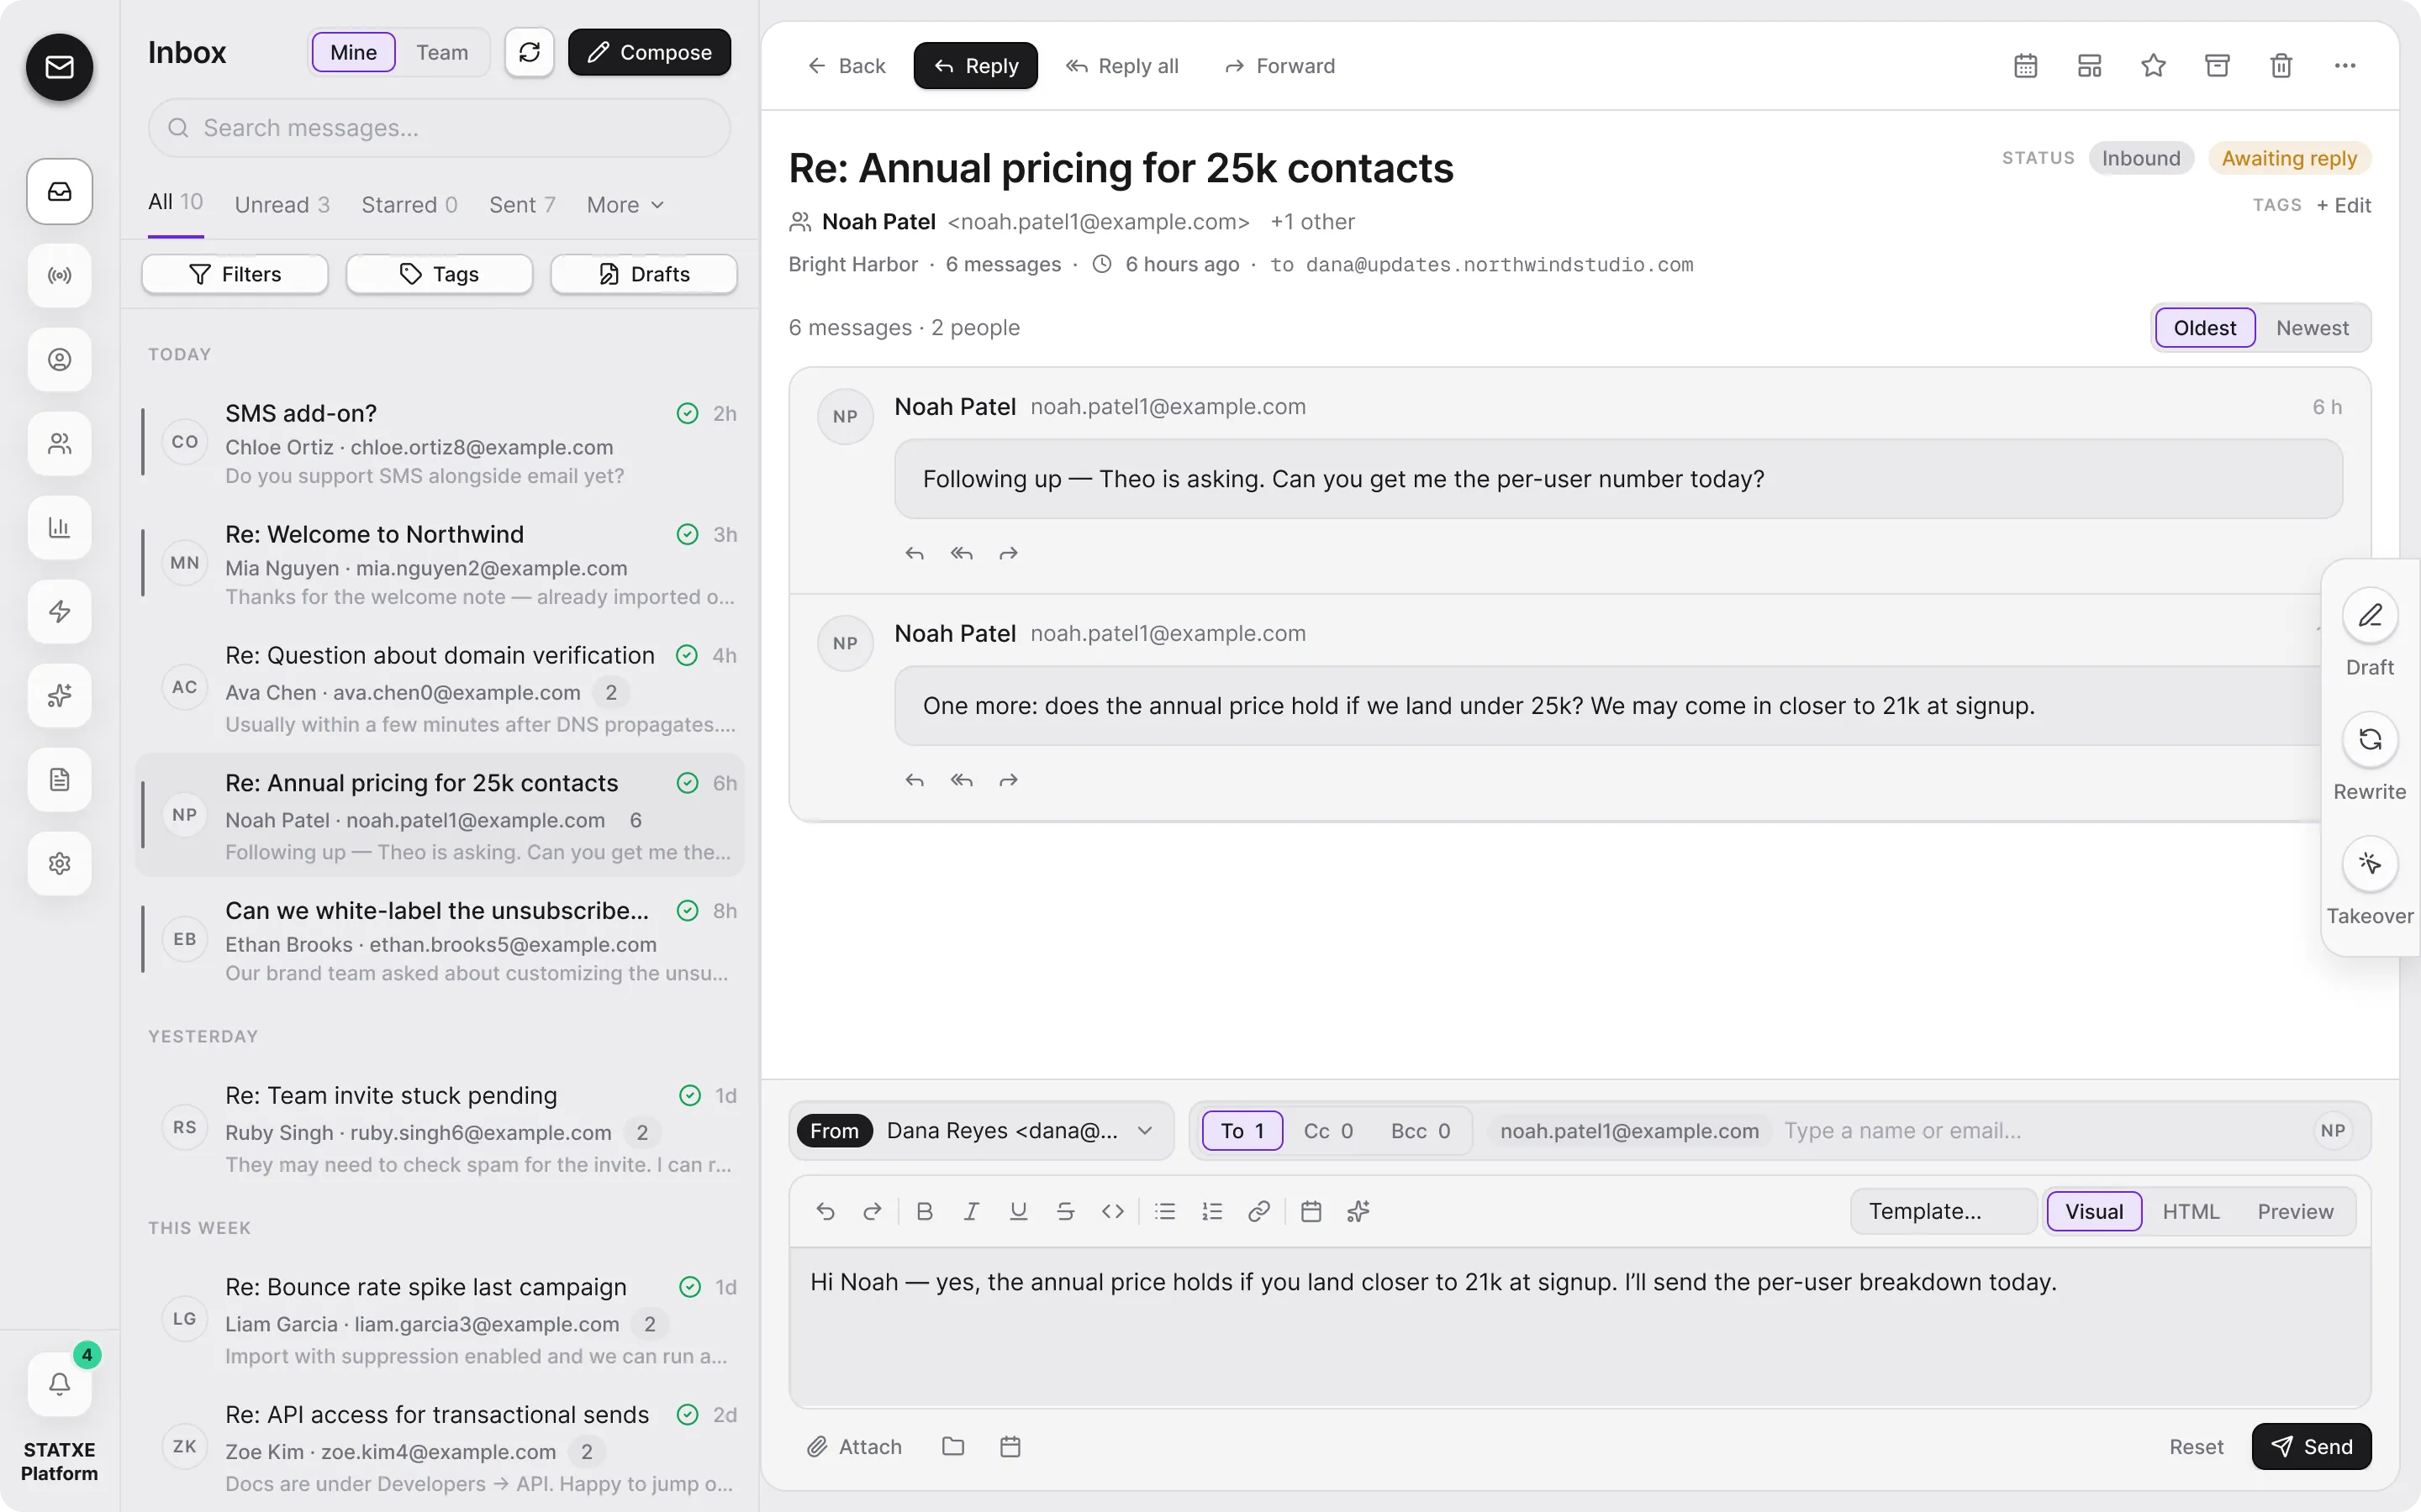2421x1512 pixels.
Task: Open the analytics bar chart sidebar icon
Action: point(60,527)
